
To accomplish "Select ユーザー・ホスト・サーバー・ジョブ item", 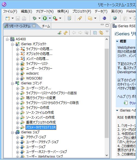I will (x=46, y=152).
